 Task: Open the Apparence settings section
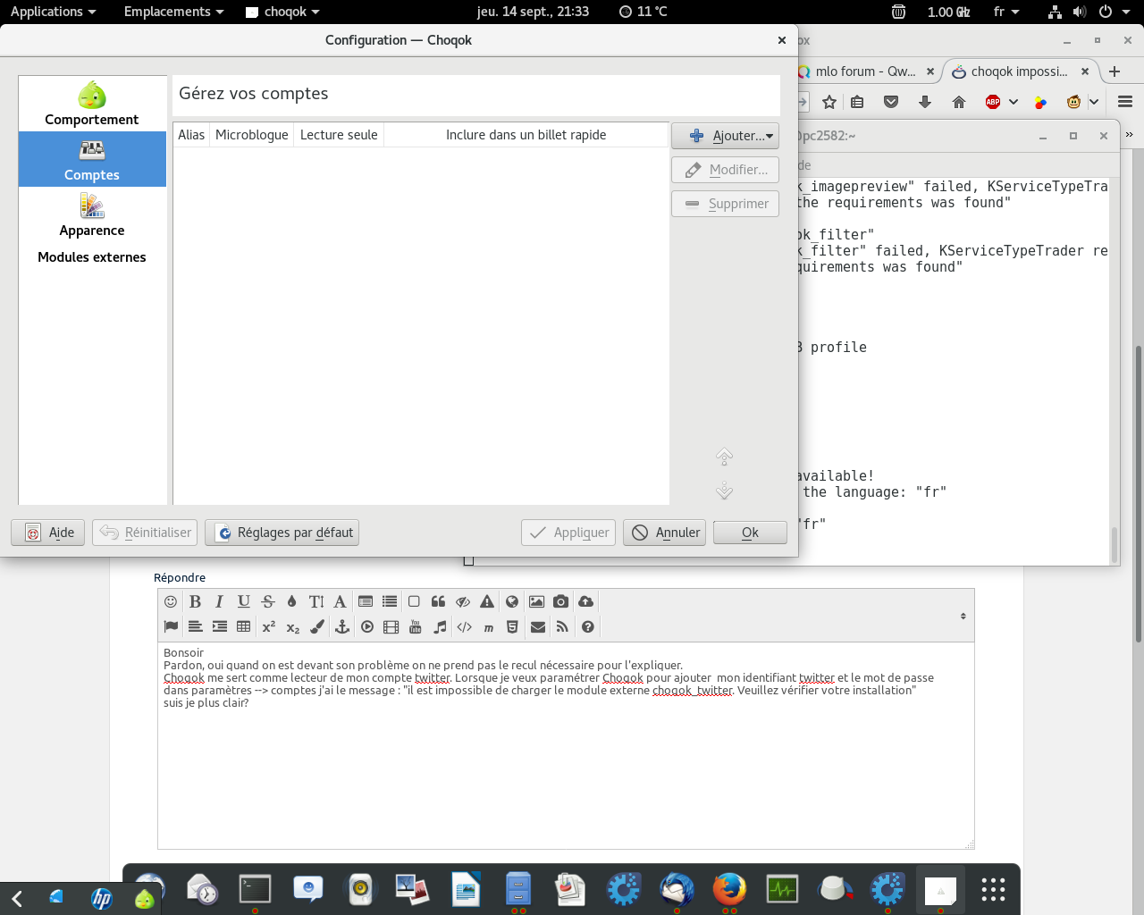click(x=92, y=214)
